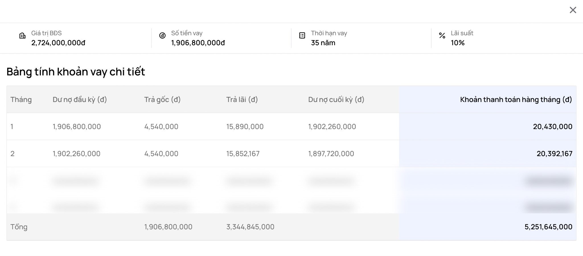Select monthly payment 20,430,000
Viewport: 583px width, 256px height.
[553, 127]
